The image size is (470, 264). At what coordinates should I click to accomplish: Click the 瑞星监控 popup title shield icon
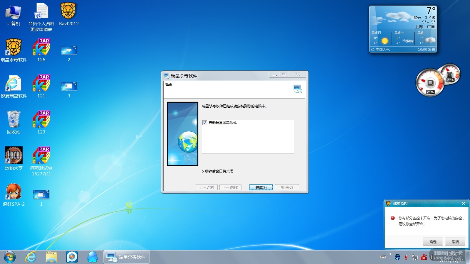coord(388,203)
